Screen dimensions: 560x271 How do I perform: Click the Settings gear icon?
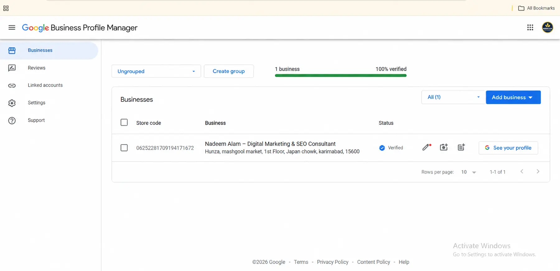(x=12, y=103)
